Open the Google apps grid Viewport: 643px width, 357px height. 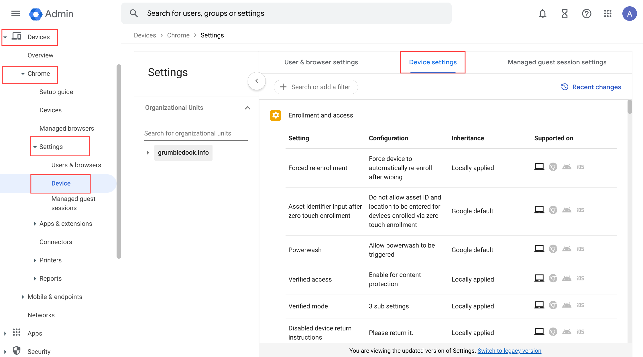tap(608, 13)
